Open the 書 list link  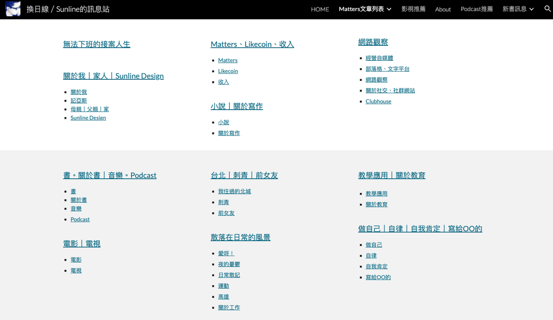pos(73,191)
